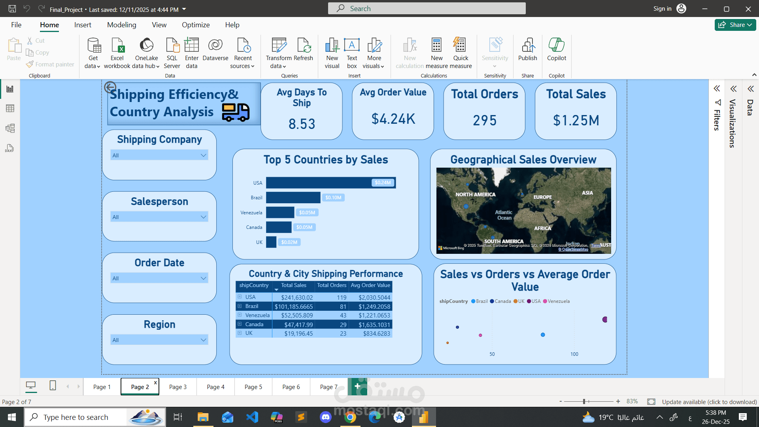Click the Share button
759x427 pixels.
tap(735, 25)
